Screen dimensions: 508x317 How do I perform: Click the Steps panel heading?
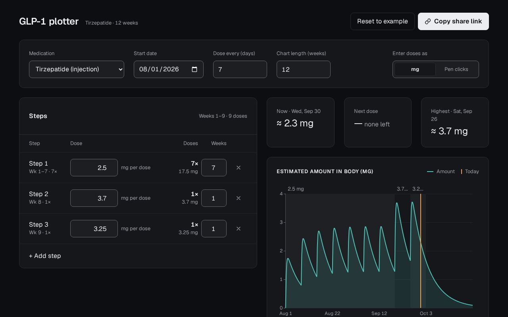[x=38, y=116]
